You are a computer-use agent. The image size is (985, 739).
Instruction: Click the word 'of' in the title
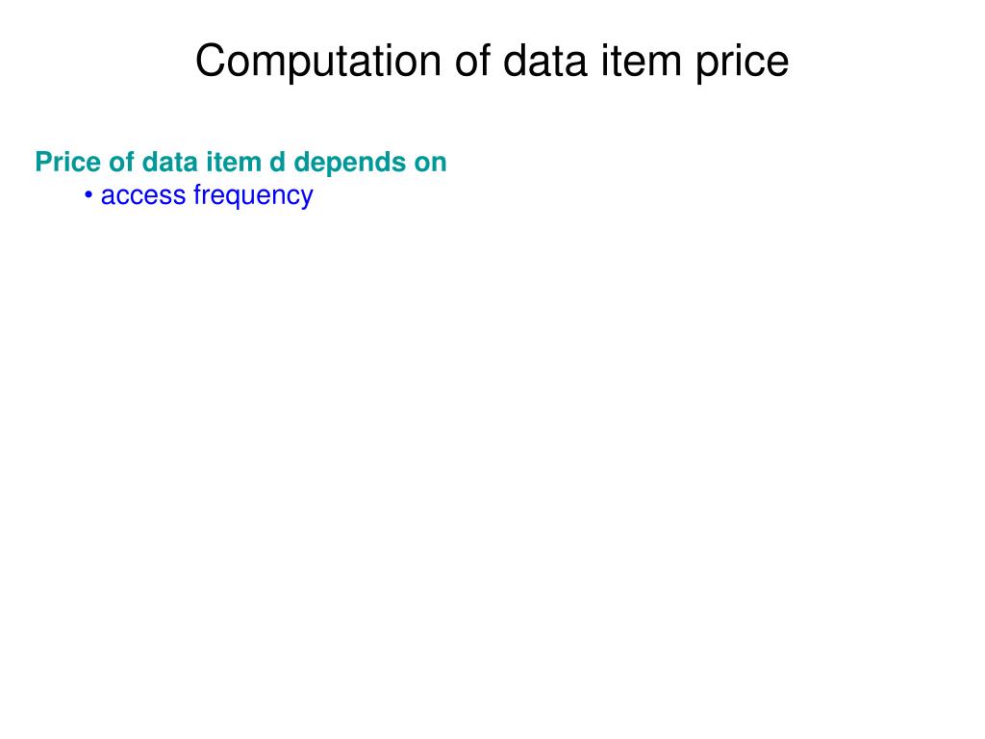[474, 62]
